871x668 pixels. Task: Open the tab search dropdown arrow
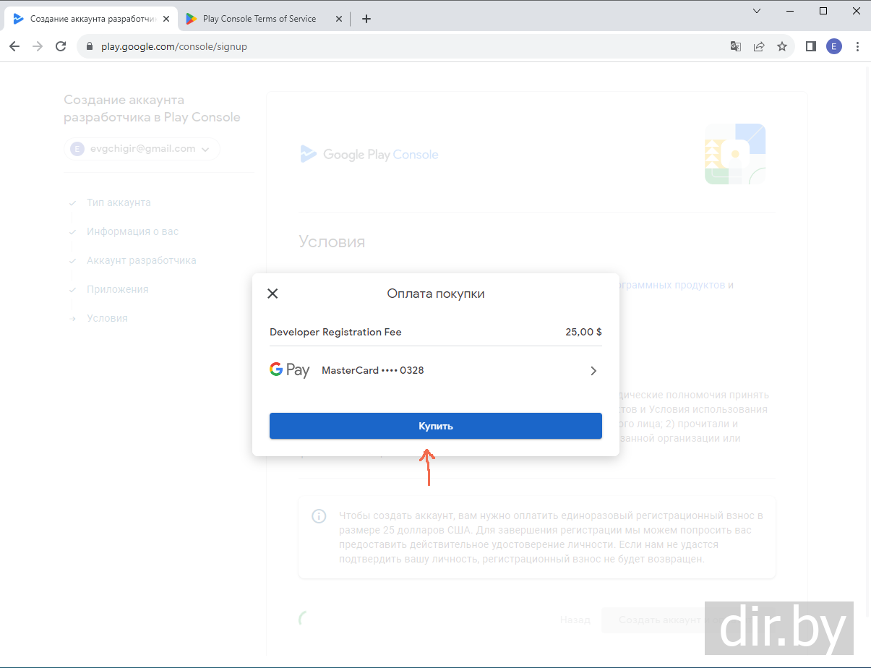click(757, 11)
